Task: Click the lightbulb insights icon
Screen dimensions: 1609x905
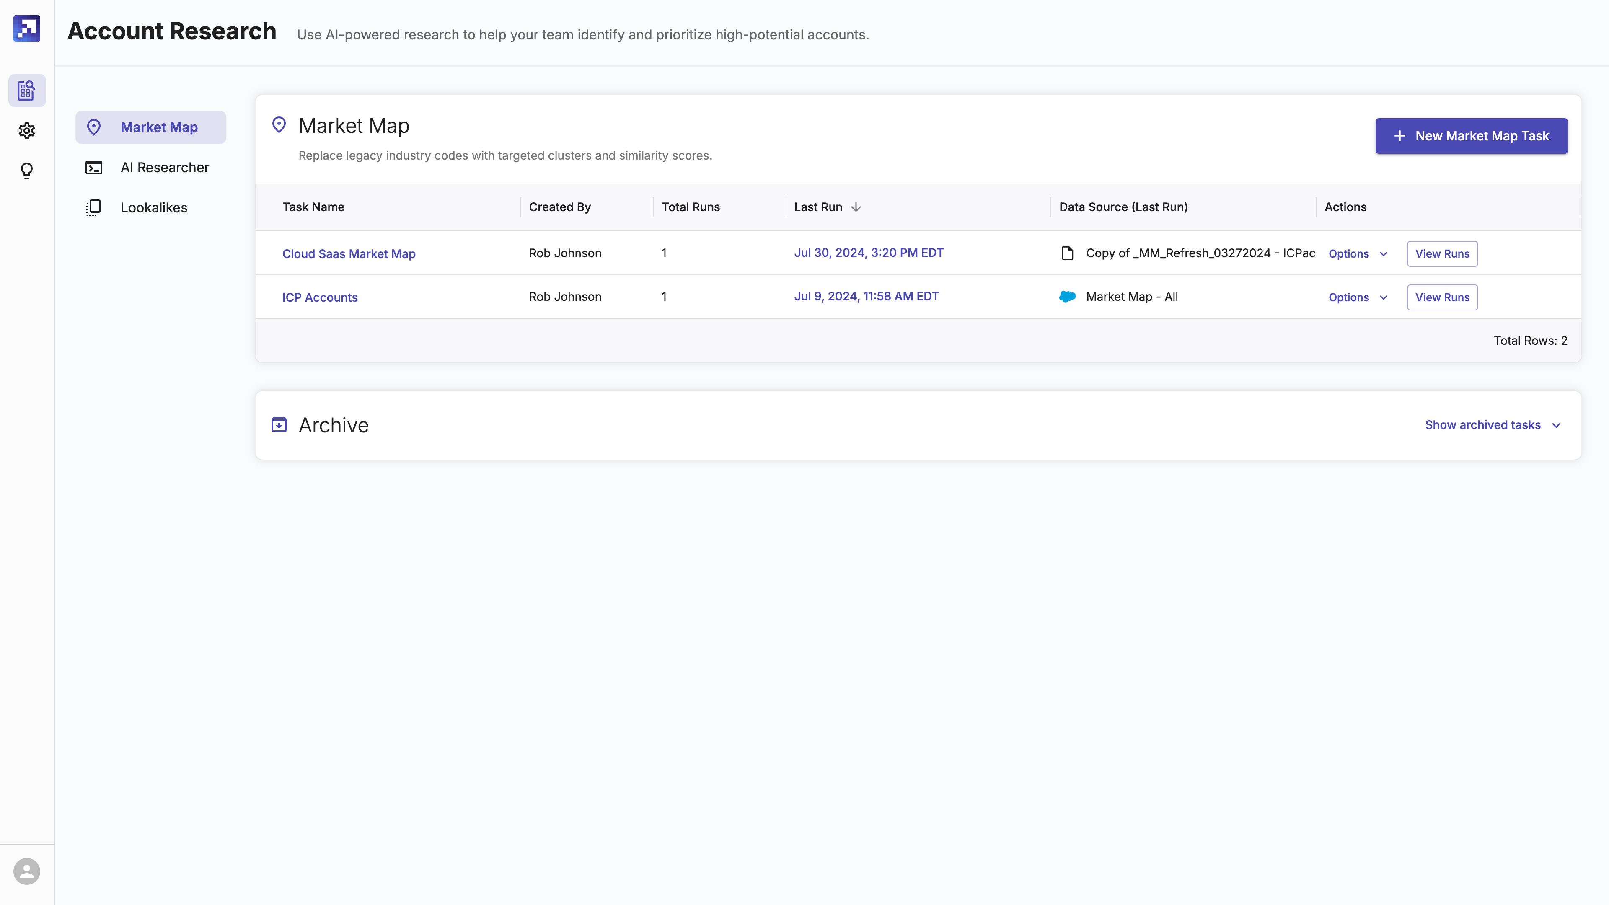Action: 27,171
